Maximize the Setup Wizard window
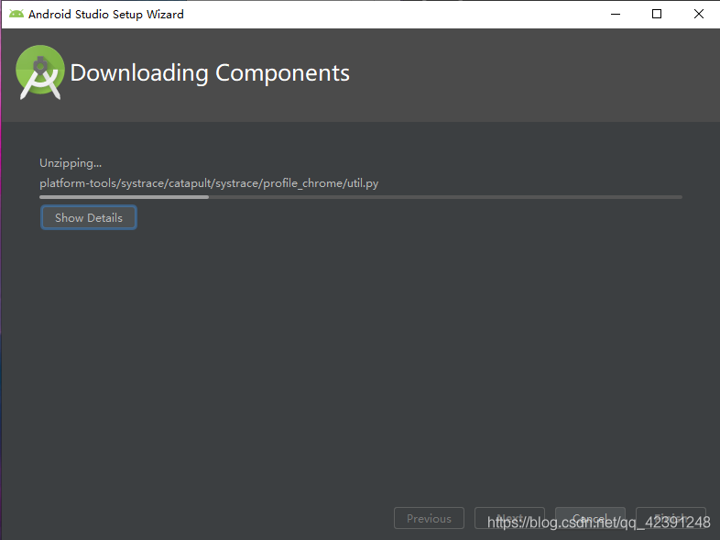Viewport: 720px width, 540px height. tap(657, 14)
